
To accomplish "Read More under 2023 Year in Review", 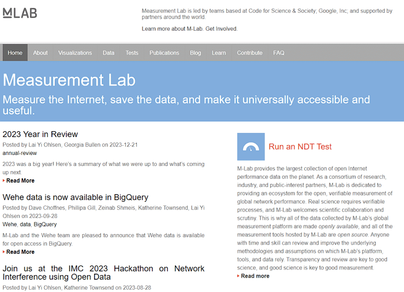I will (x=20, y=180).
